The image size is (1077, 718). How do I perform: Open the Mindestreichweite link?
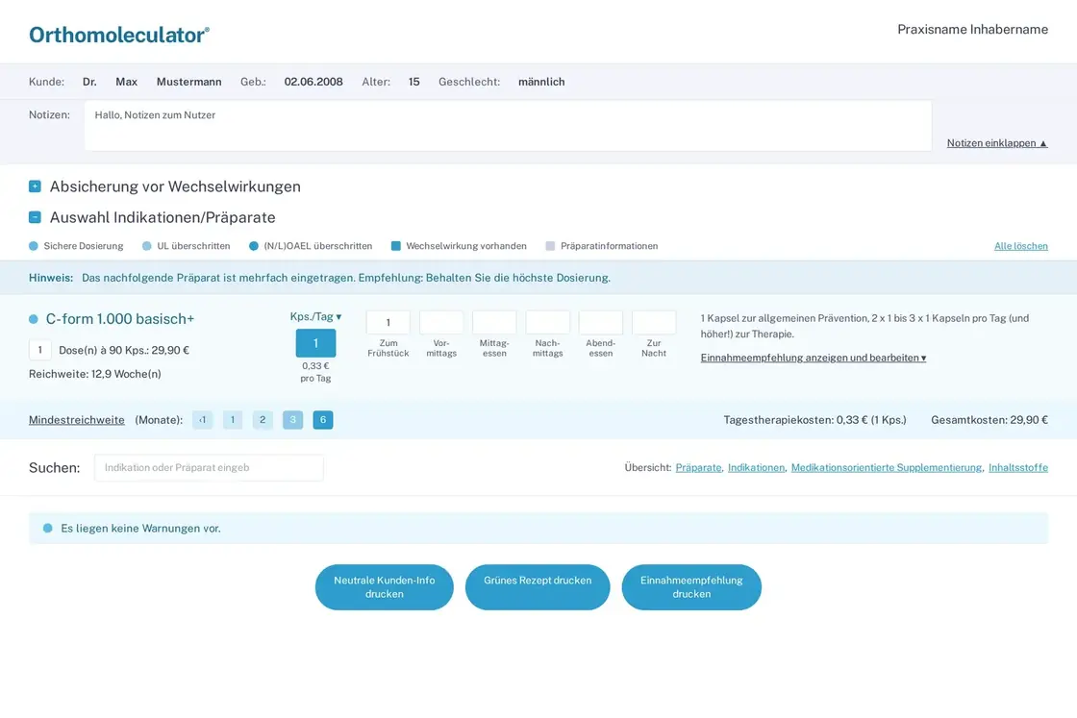[x=77, y=420]
